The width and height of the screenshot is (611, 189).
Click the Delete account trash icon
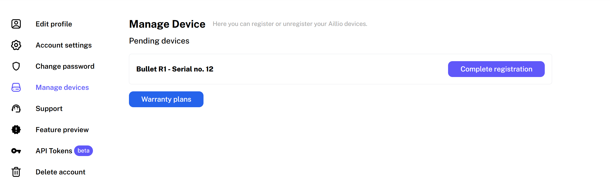16,172
